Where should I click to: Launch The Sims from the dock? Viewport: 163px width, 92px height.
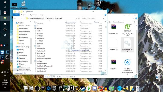(89, 88)
